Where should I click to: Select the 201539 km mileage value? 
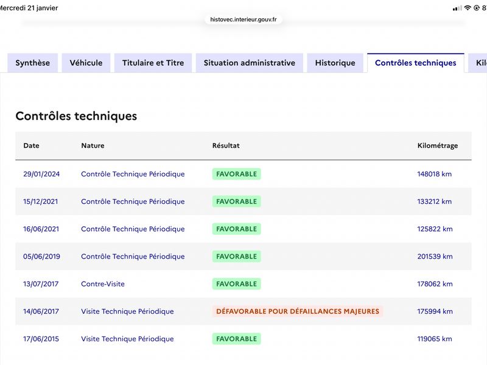(435, 257)
